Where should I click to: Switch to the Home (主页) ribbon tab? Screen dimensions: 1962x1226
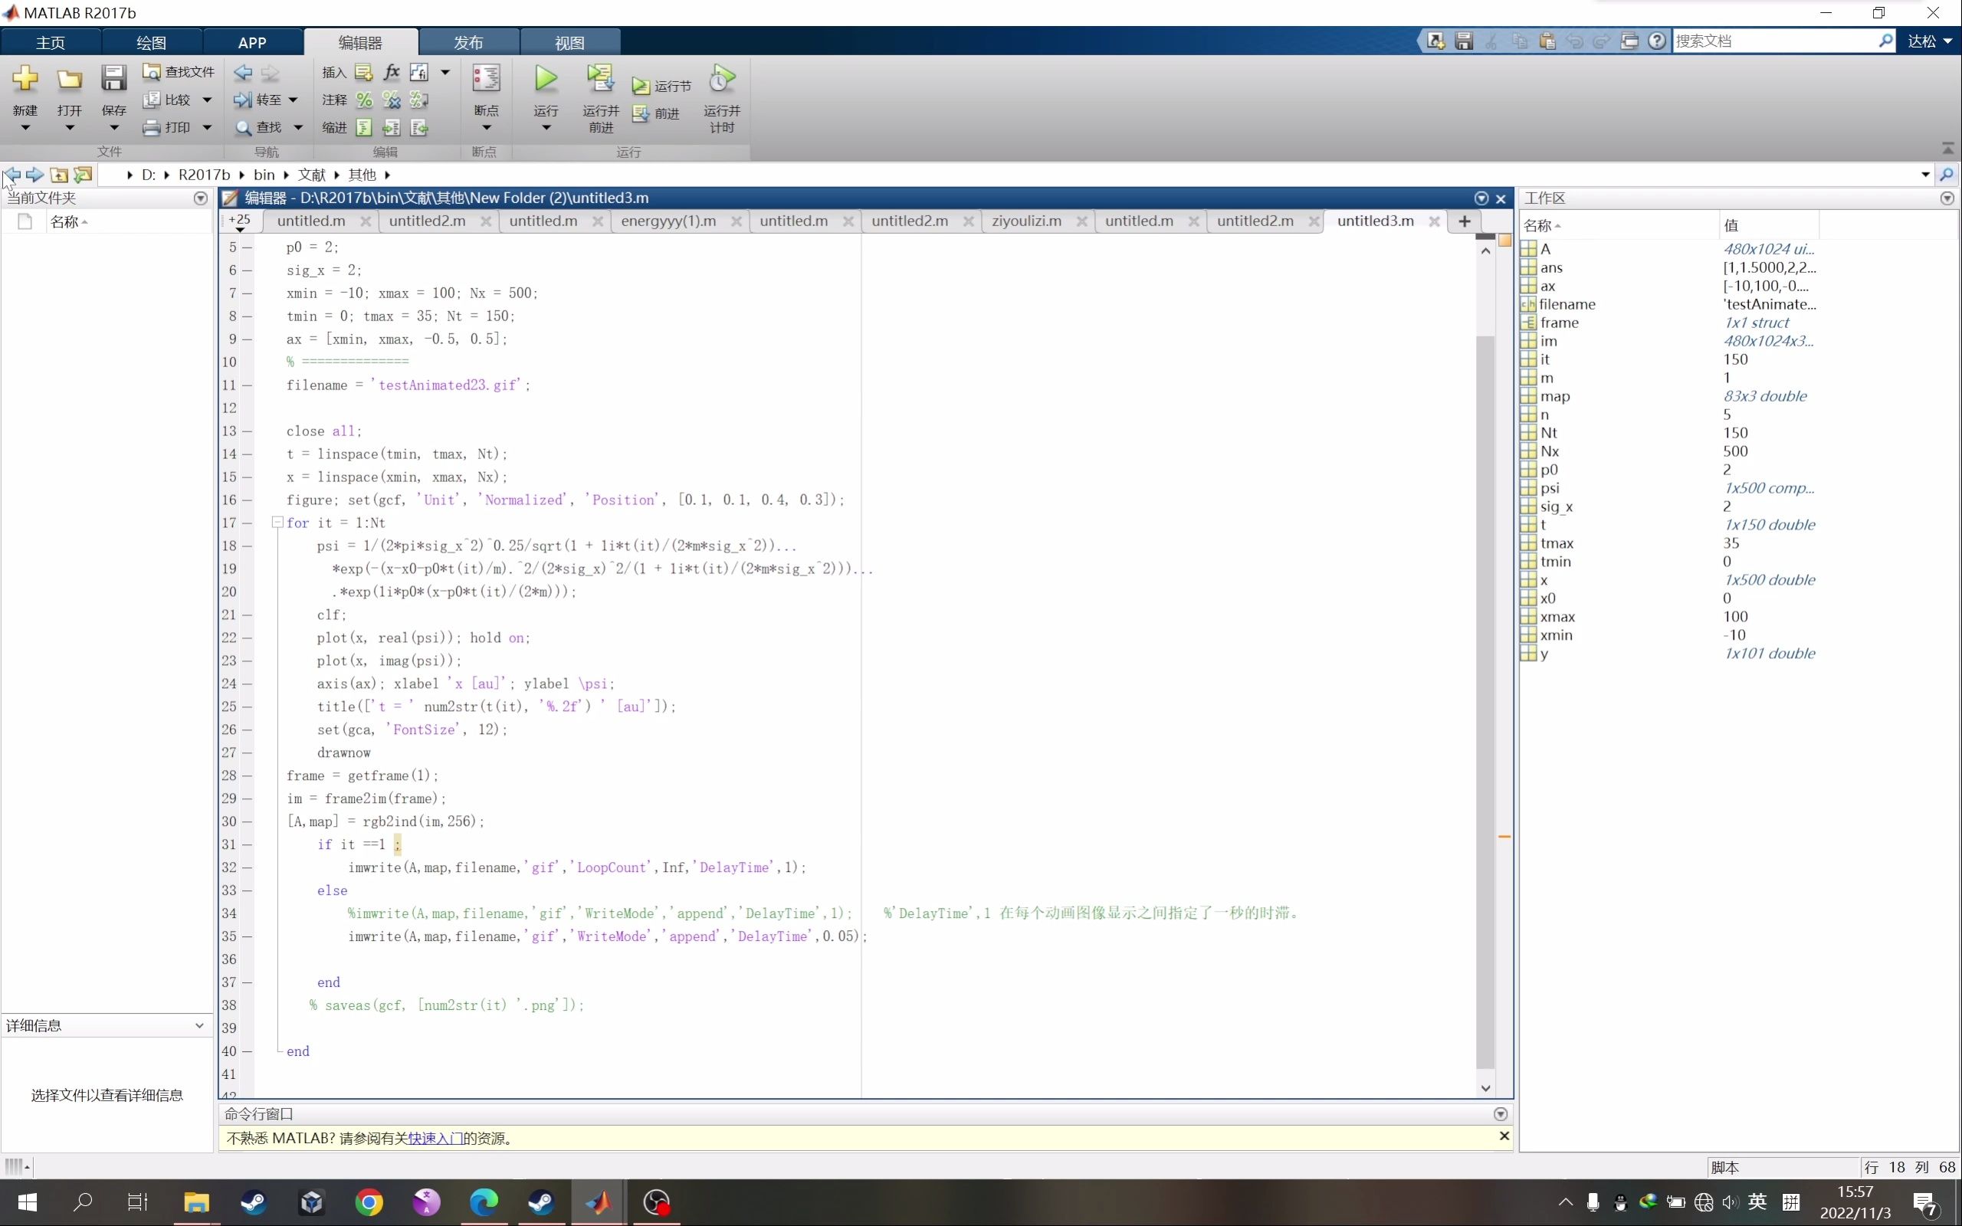tap(51, 42)
